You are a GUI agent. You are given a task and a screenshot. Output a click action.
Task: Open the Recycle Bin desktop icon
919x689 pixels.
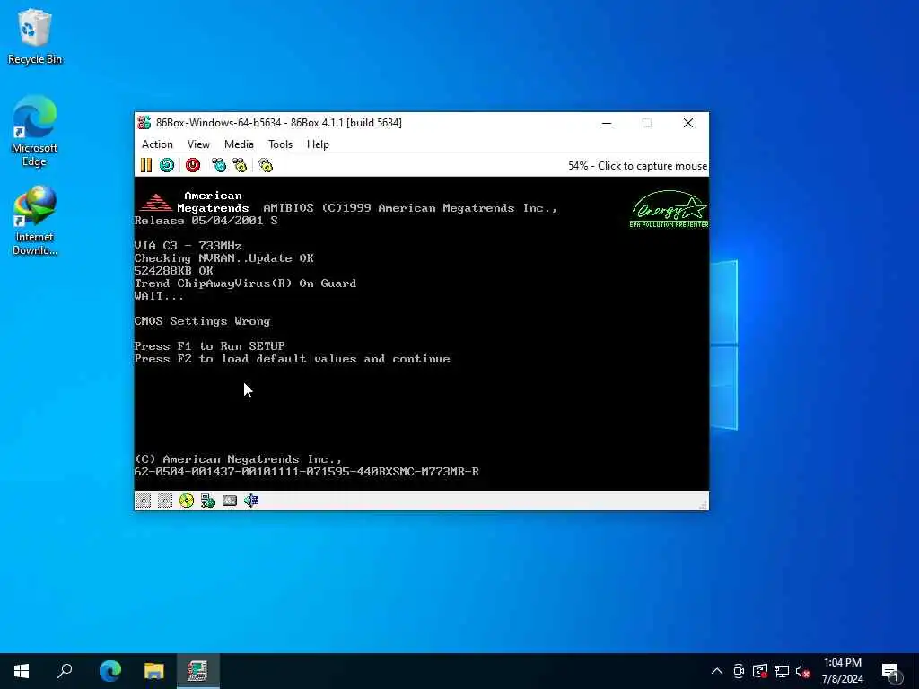[35, 36]
